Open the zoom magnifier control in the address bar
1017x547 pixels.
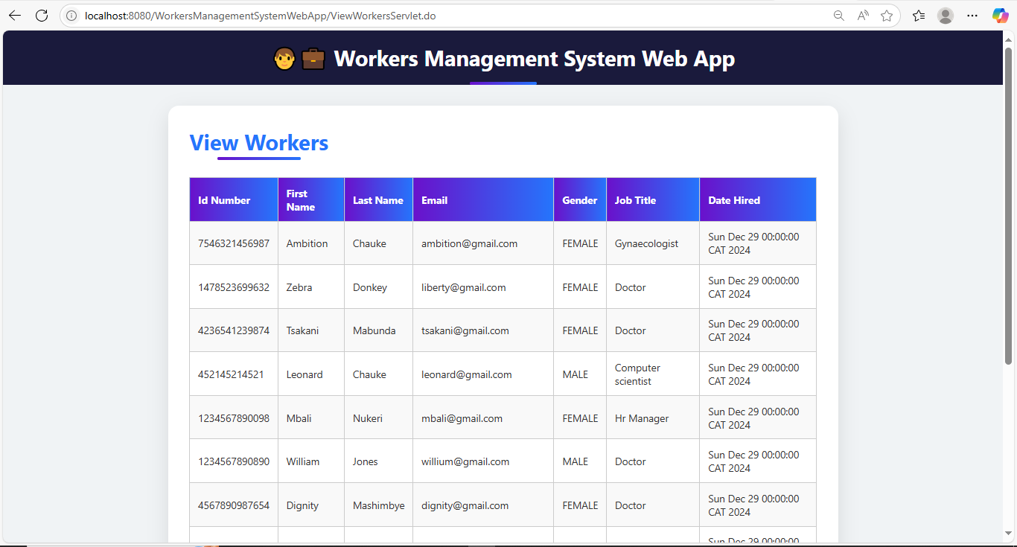[x=838, y=15]
